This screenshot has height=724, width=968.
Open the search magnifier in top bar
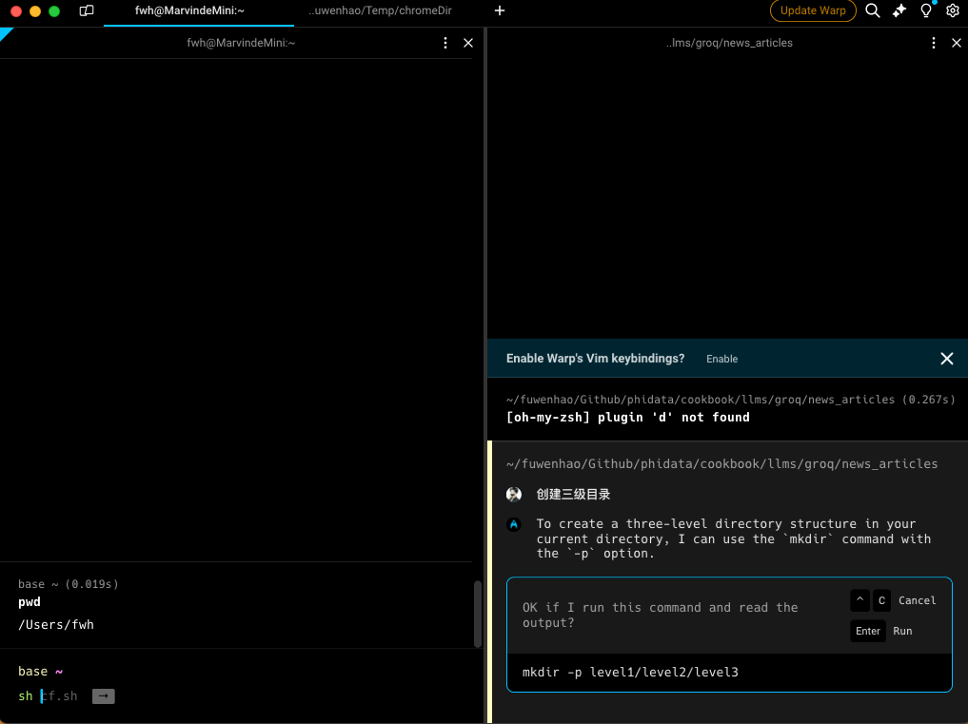pyautogui.click(x=872, y=10)
